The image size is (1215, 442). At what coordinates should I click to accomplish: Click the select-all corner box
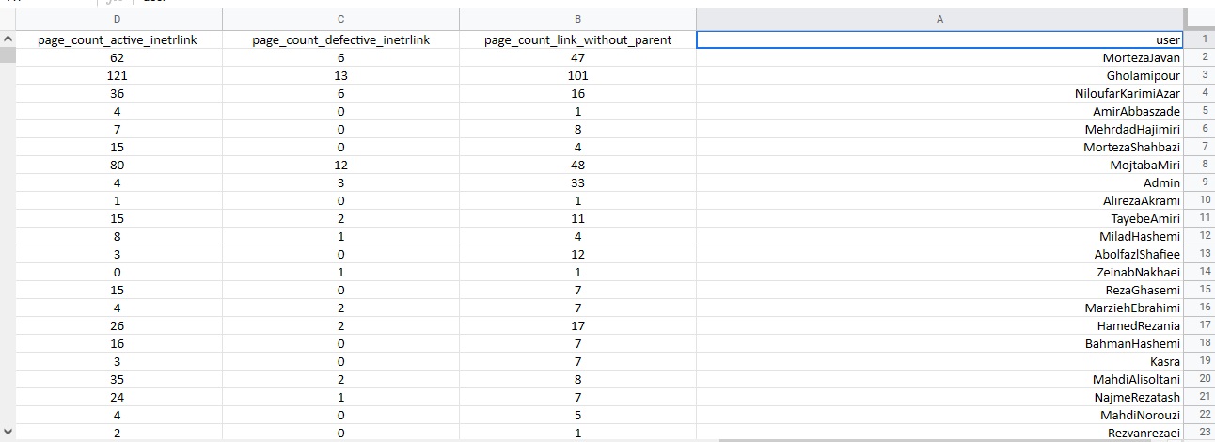(x=1200, y=19)
